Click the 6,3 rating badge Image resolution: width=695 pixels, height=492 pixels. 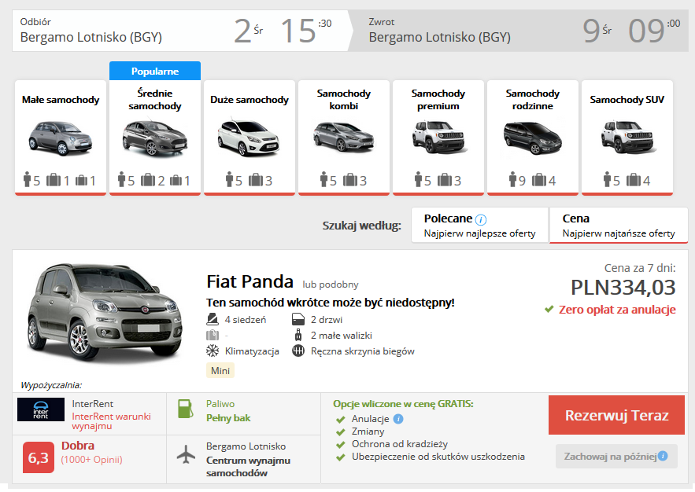38,457
